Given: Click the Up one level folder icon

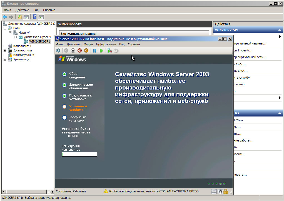Looking at the screenshot, I should coord(20,17).
